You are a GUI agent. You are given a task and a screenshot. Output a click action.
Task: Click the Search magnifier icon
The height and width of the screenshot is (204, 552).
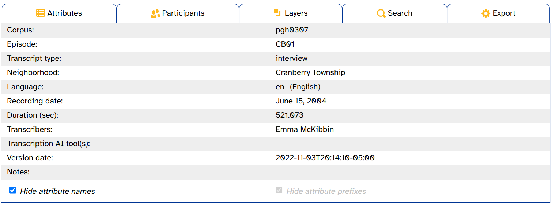(381, 13)
